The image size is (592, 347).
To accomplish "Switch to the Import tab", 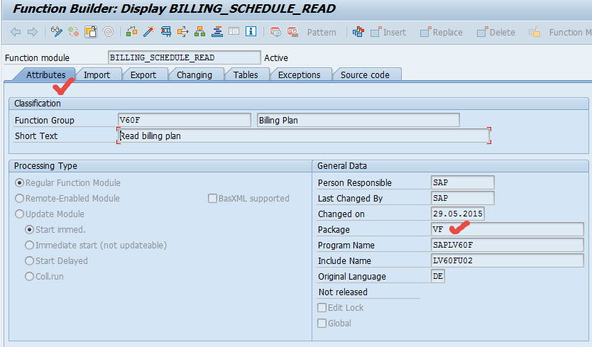I will click(x=97, y=75).
